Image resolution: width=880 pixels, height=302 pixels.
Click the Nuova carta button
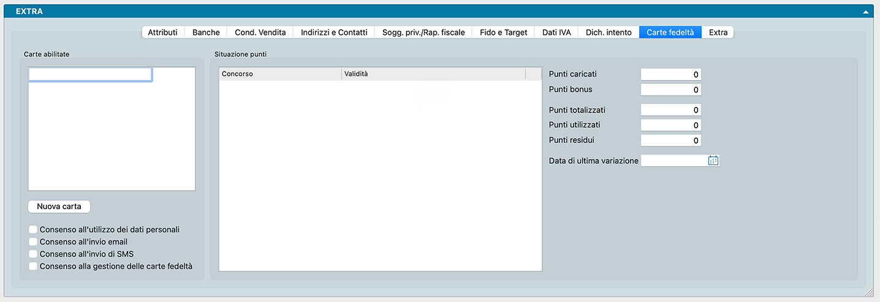click(59, 207)
